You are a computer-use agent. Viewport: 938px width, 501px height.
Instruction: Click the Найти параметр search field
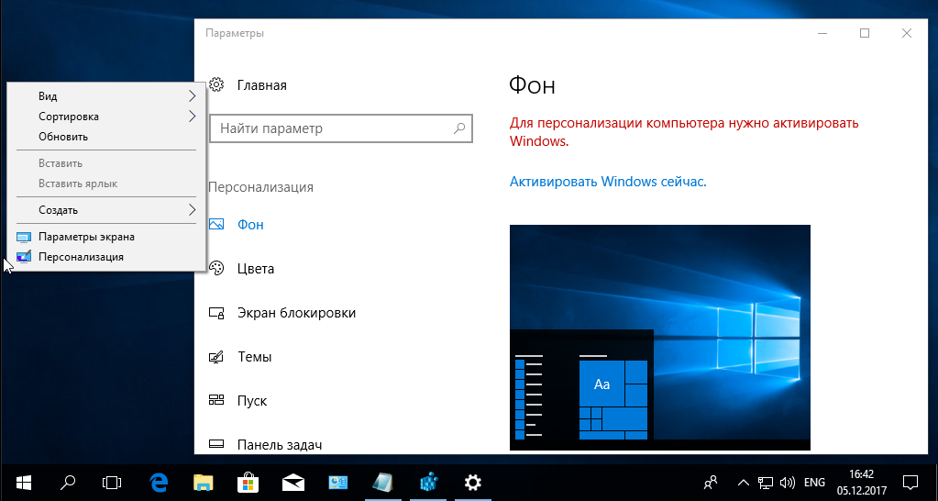point(330,129)
